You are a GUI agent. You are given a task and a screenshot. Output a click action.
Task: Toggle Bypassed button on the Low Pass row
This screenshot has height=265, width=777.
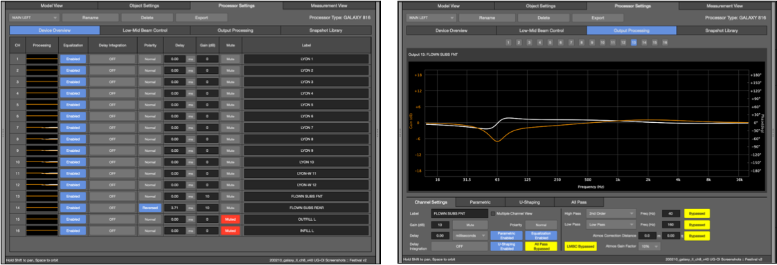coord(697,224)
